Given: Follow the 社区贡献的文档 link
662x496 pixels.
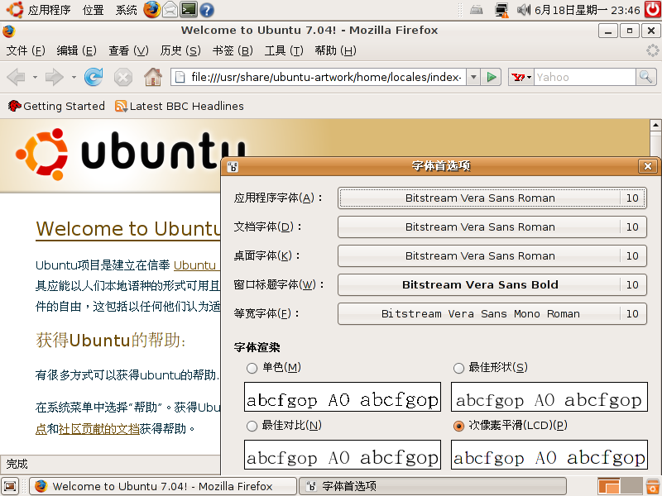Looking at the screenshot, I should (99, 429).
